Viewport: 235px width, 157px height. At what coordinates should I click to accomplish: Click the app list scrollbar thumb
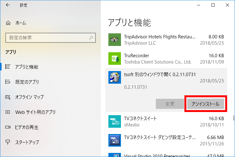[233, 118]
